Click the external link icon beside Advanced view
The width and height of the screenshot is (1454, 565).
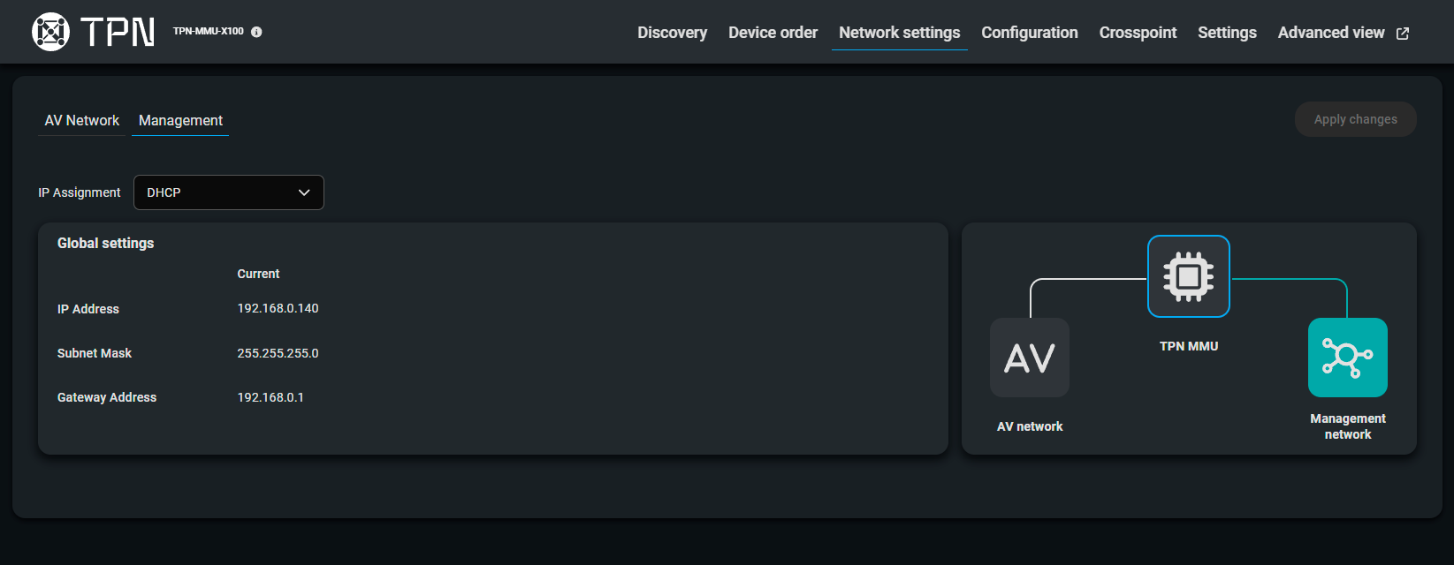pos(1403,34)
